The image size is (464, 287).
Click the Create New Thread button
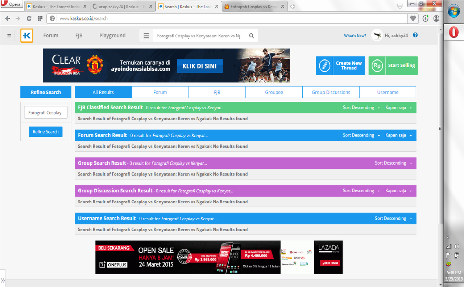(340, 66)
